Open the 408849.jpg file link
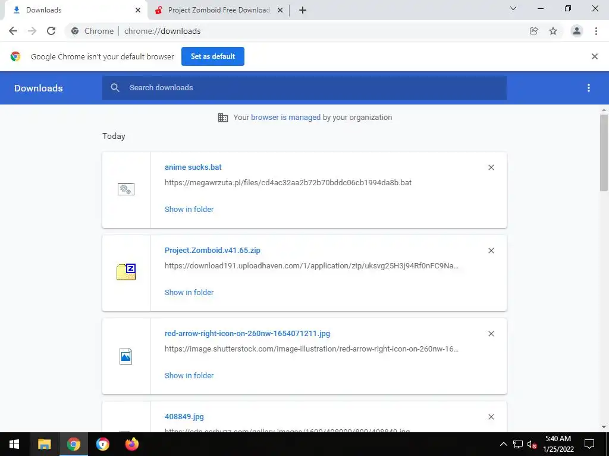Image resolution: width=609 pixels, height=456 pixels. [x=184, y=417]
